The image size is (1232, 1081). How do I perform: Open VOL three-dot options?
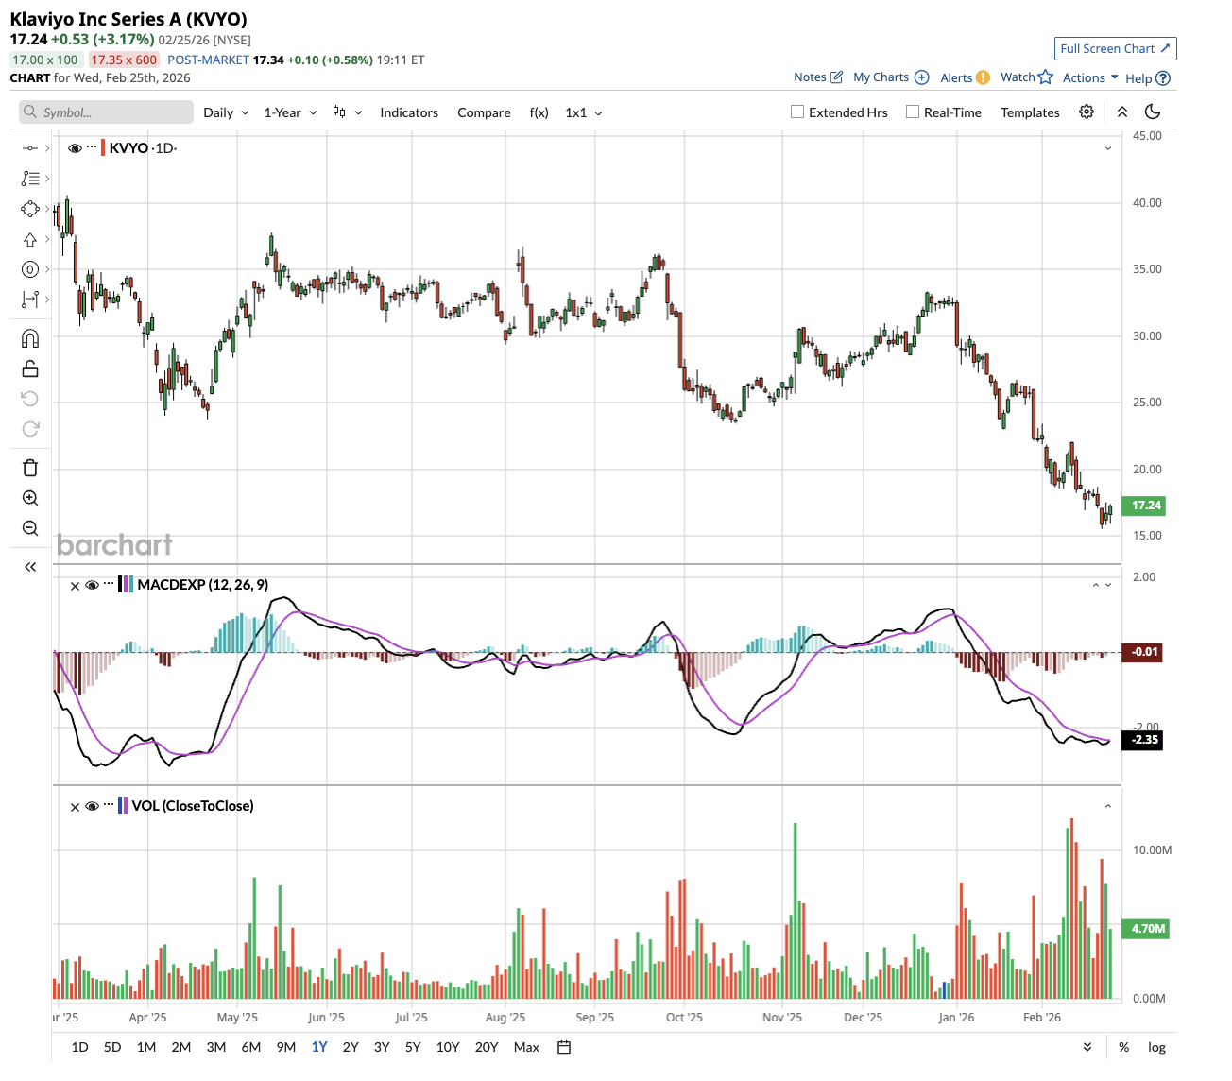109,805
